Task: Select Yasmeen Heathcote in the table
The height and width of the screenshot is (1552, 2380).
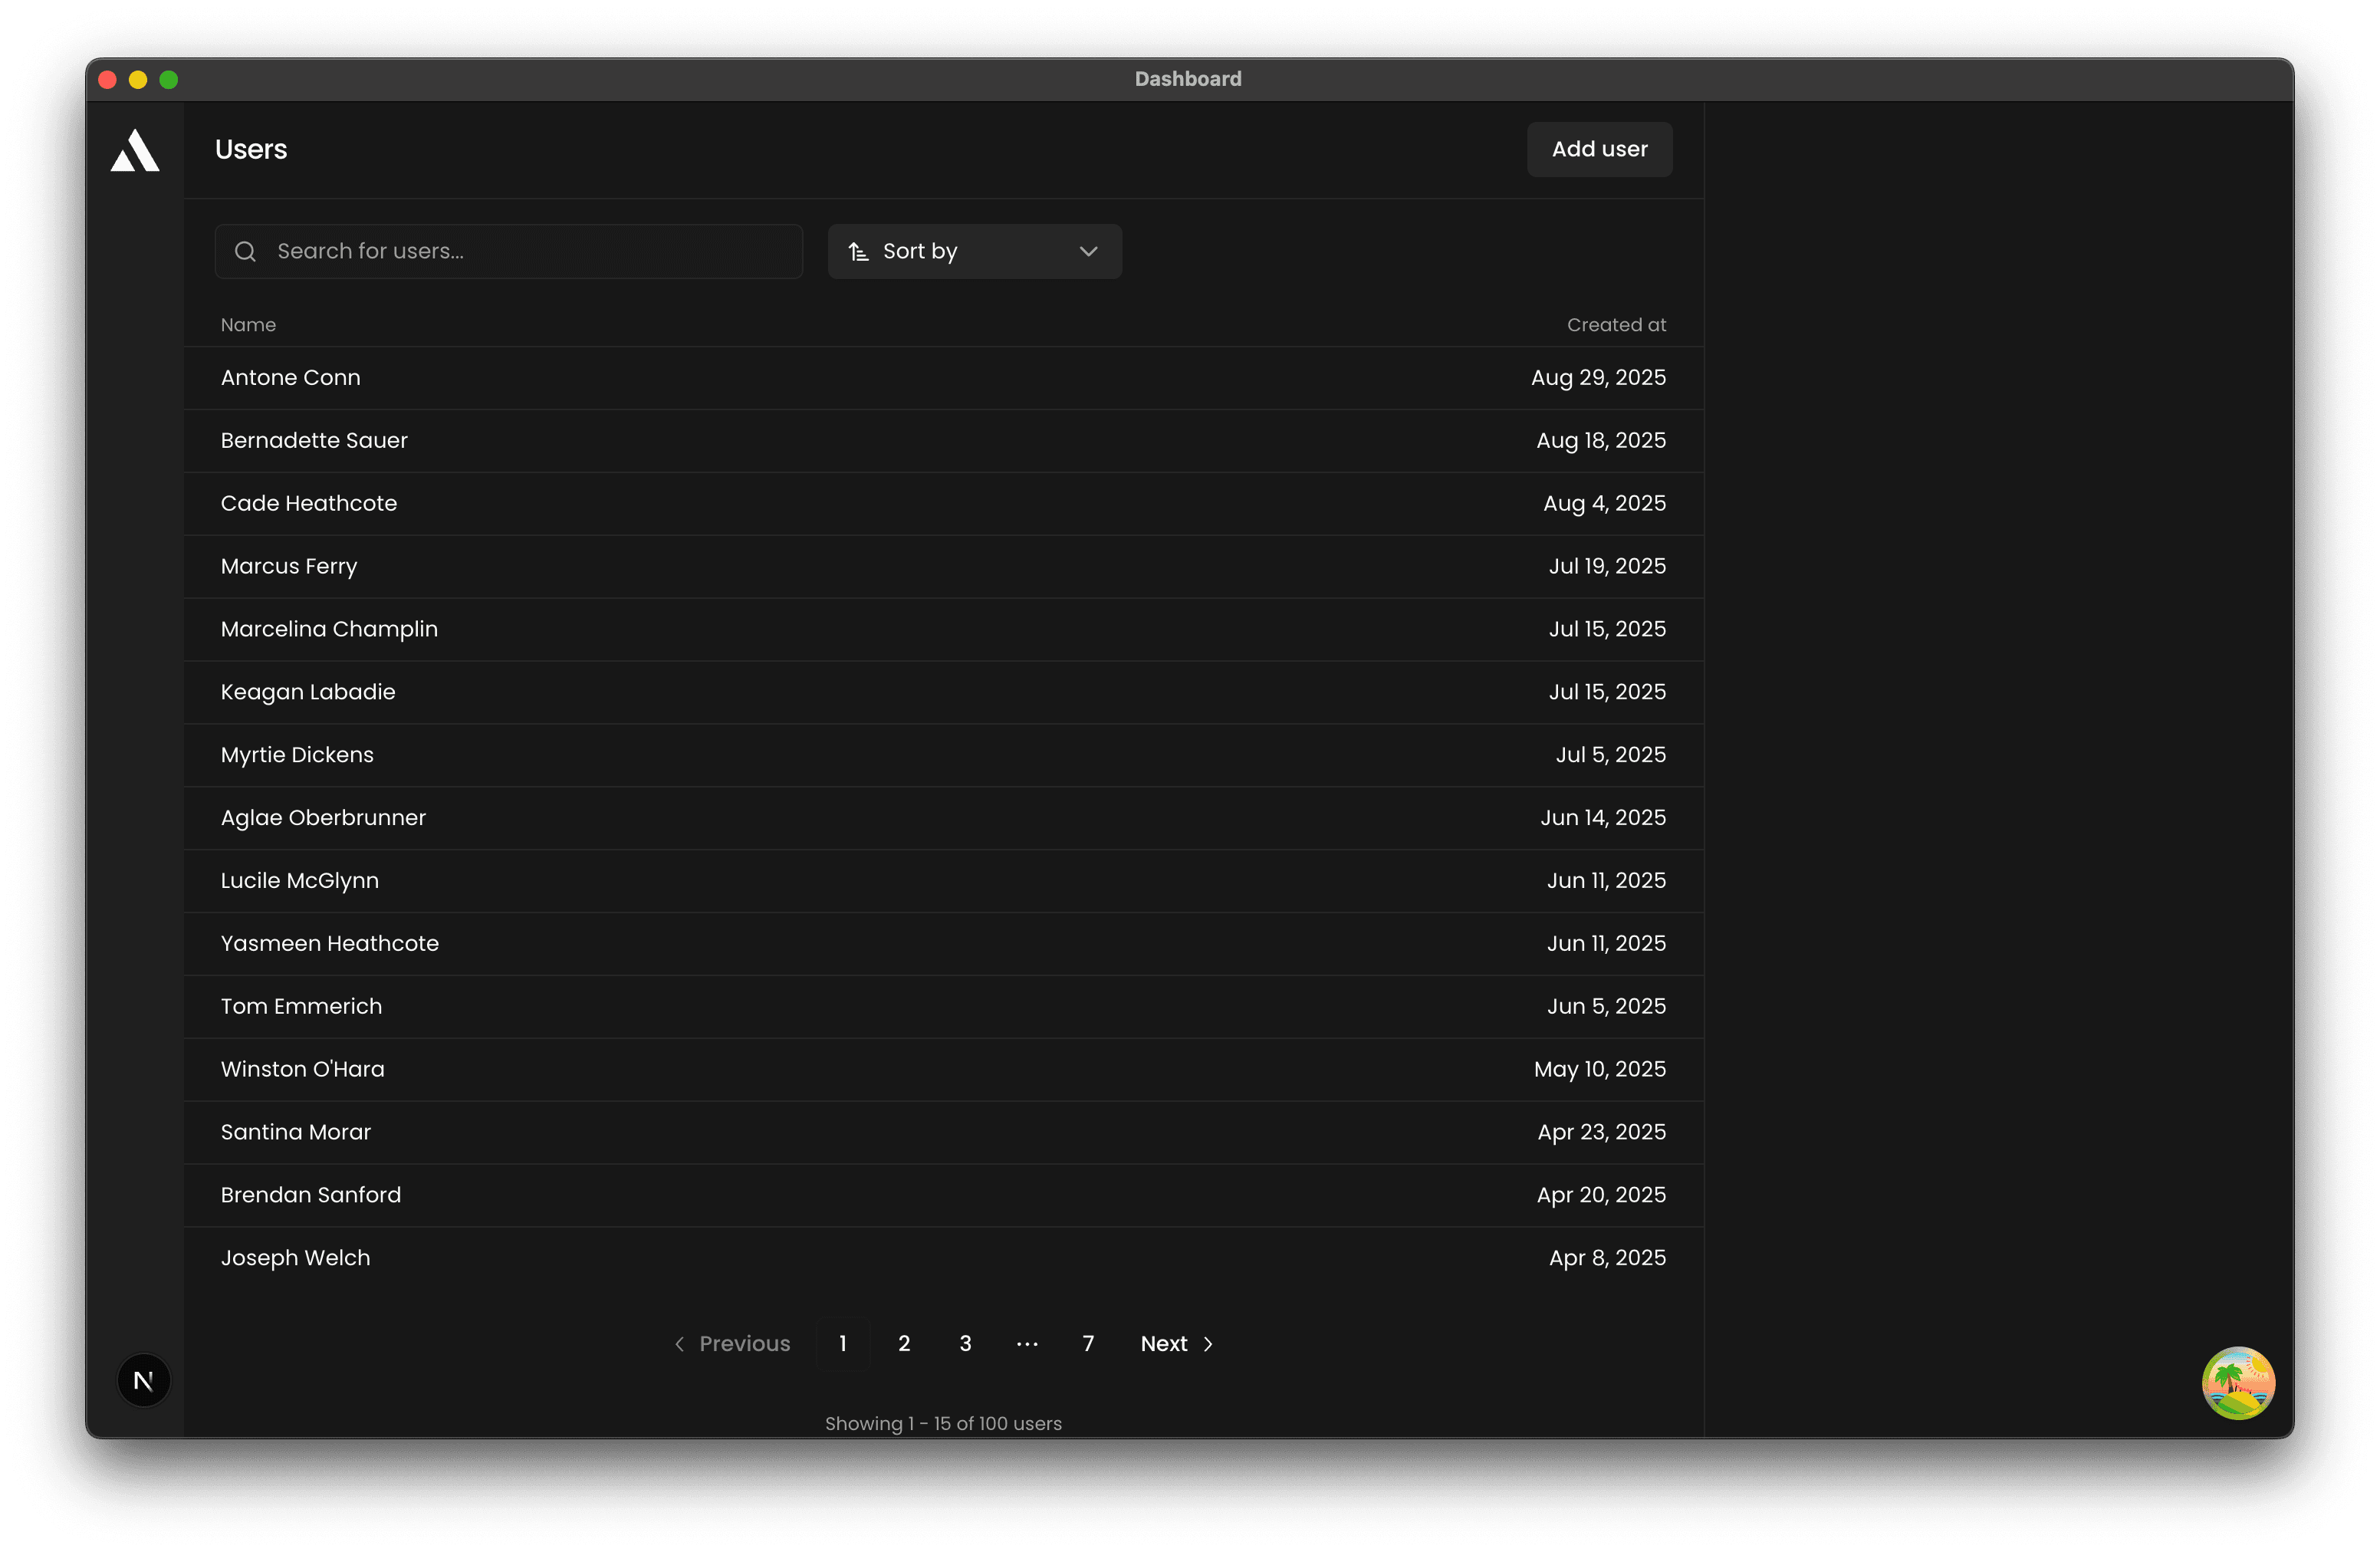Action: pos(944,945)
